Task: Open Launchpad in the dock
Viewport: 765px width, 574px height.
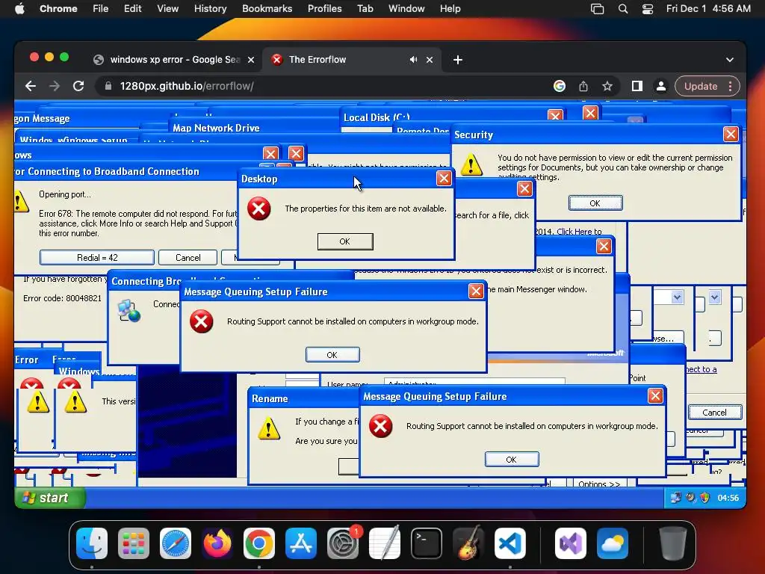Action: coord(134,543)
